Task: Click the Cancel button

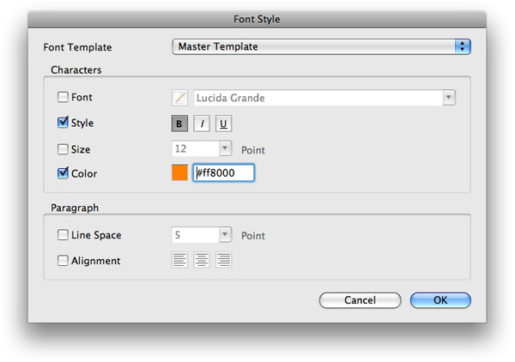Action: pyautogui.click(x=360, y=300)
